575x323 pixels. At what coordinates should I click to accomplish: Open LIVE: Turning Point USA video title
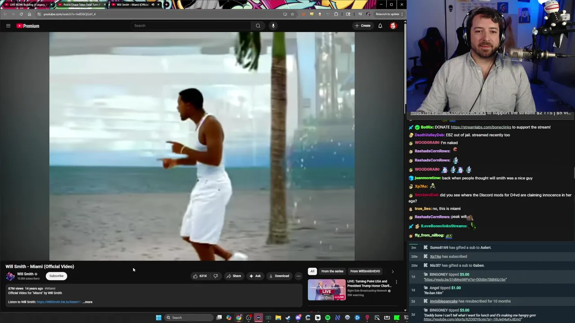369,284
